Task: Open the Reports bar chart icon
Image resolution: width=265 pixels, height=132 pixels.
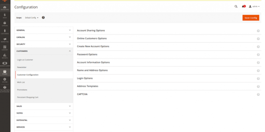Action: (x=5, y=56)
